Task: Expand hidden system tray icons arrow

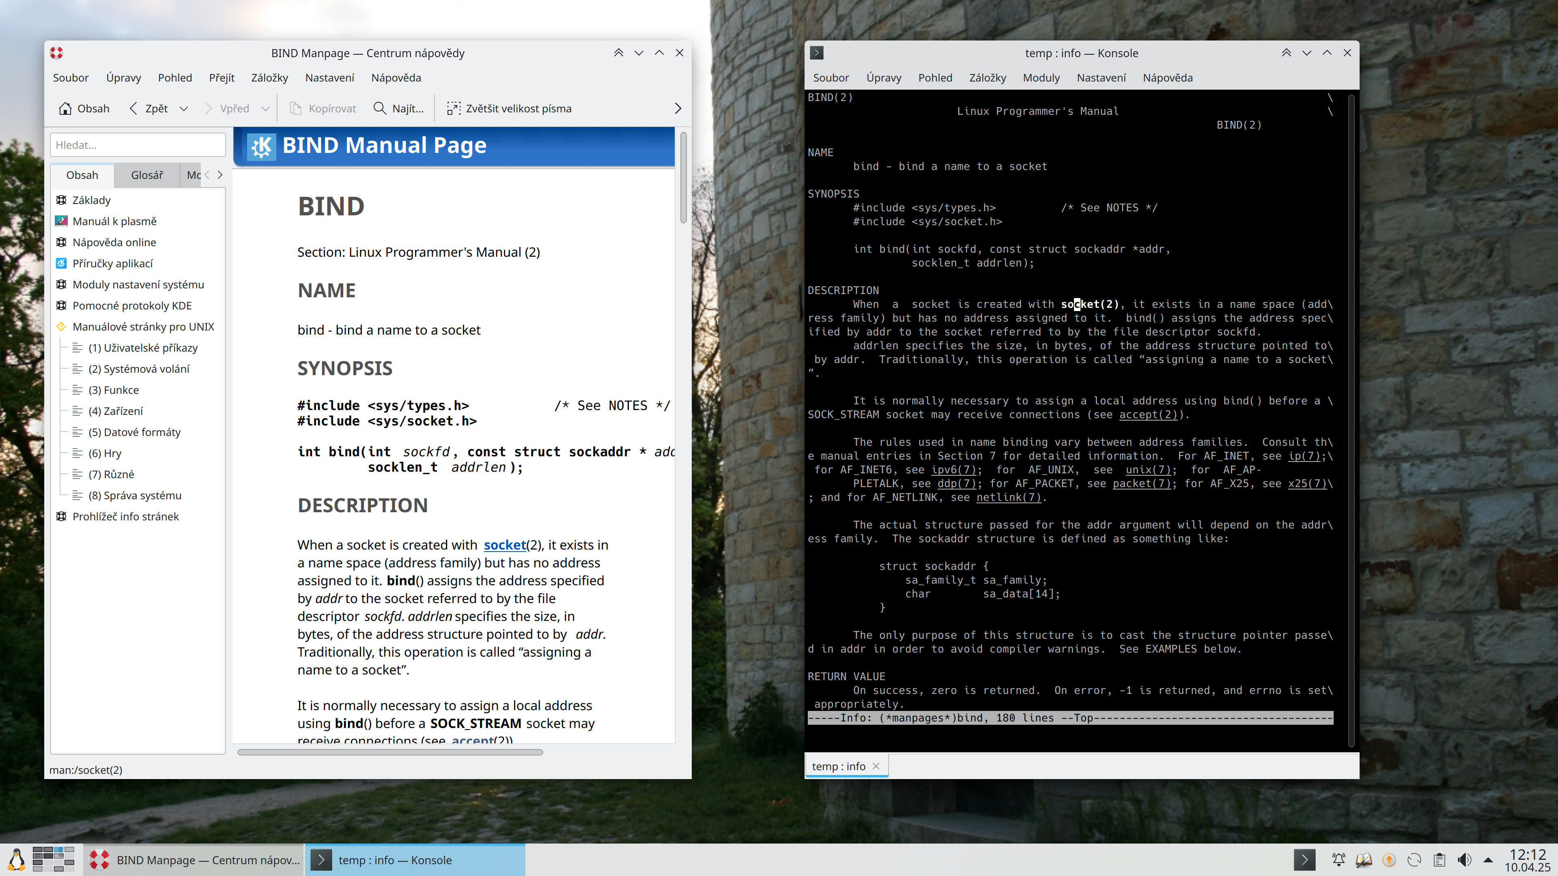Action: (x=1489, y=860)
